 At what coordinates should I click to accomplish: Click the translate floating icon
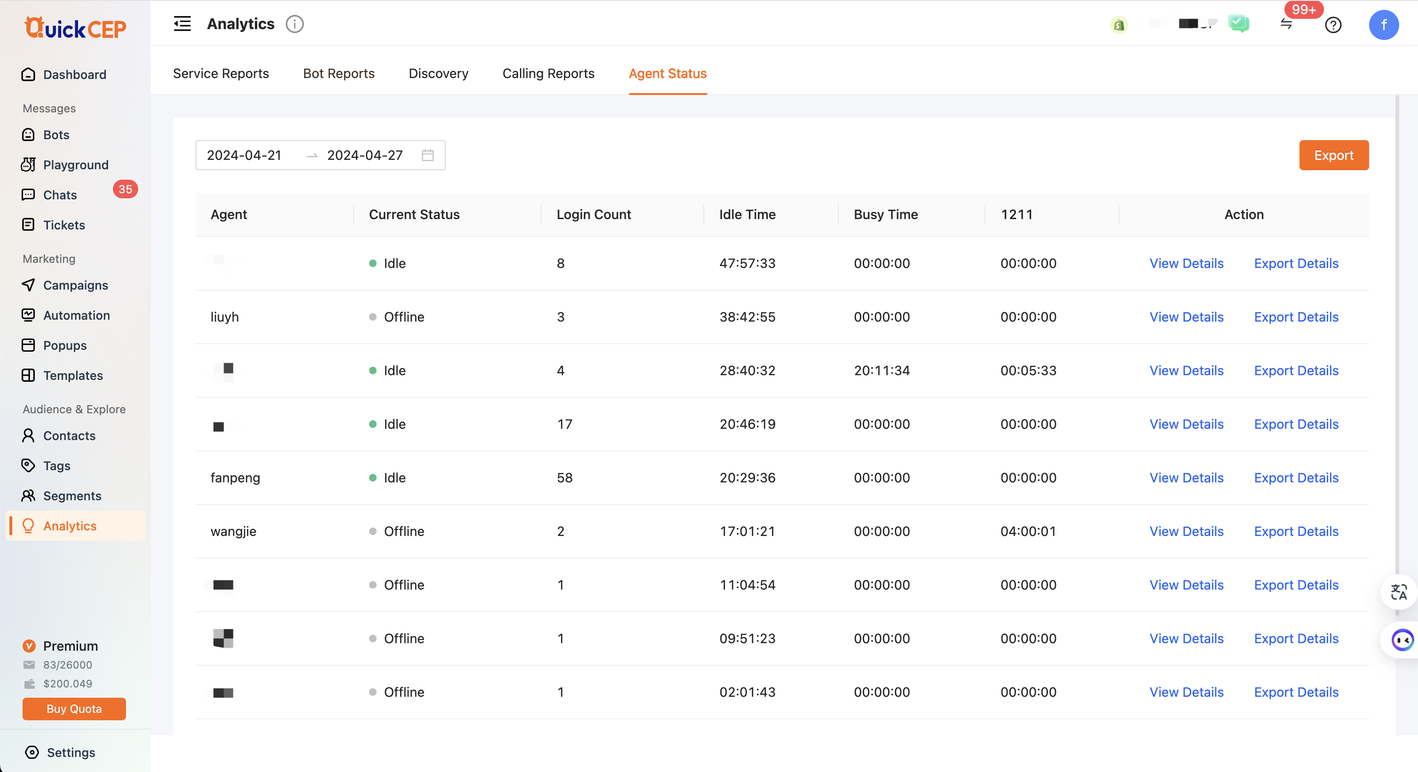tap(1399, 592)
